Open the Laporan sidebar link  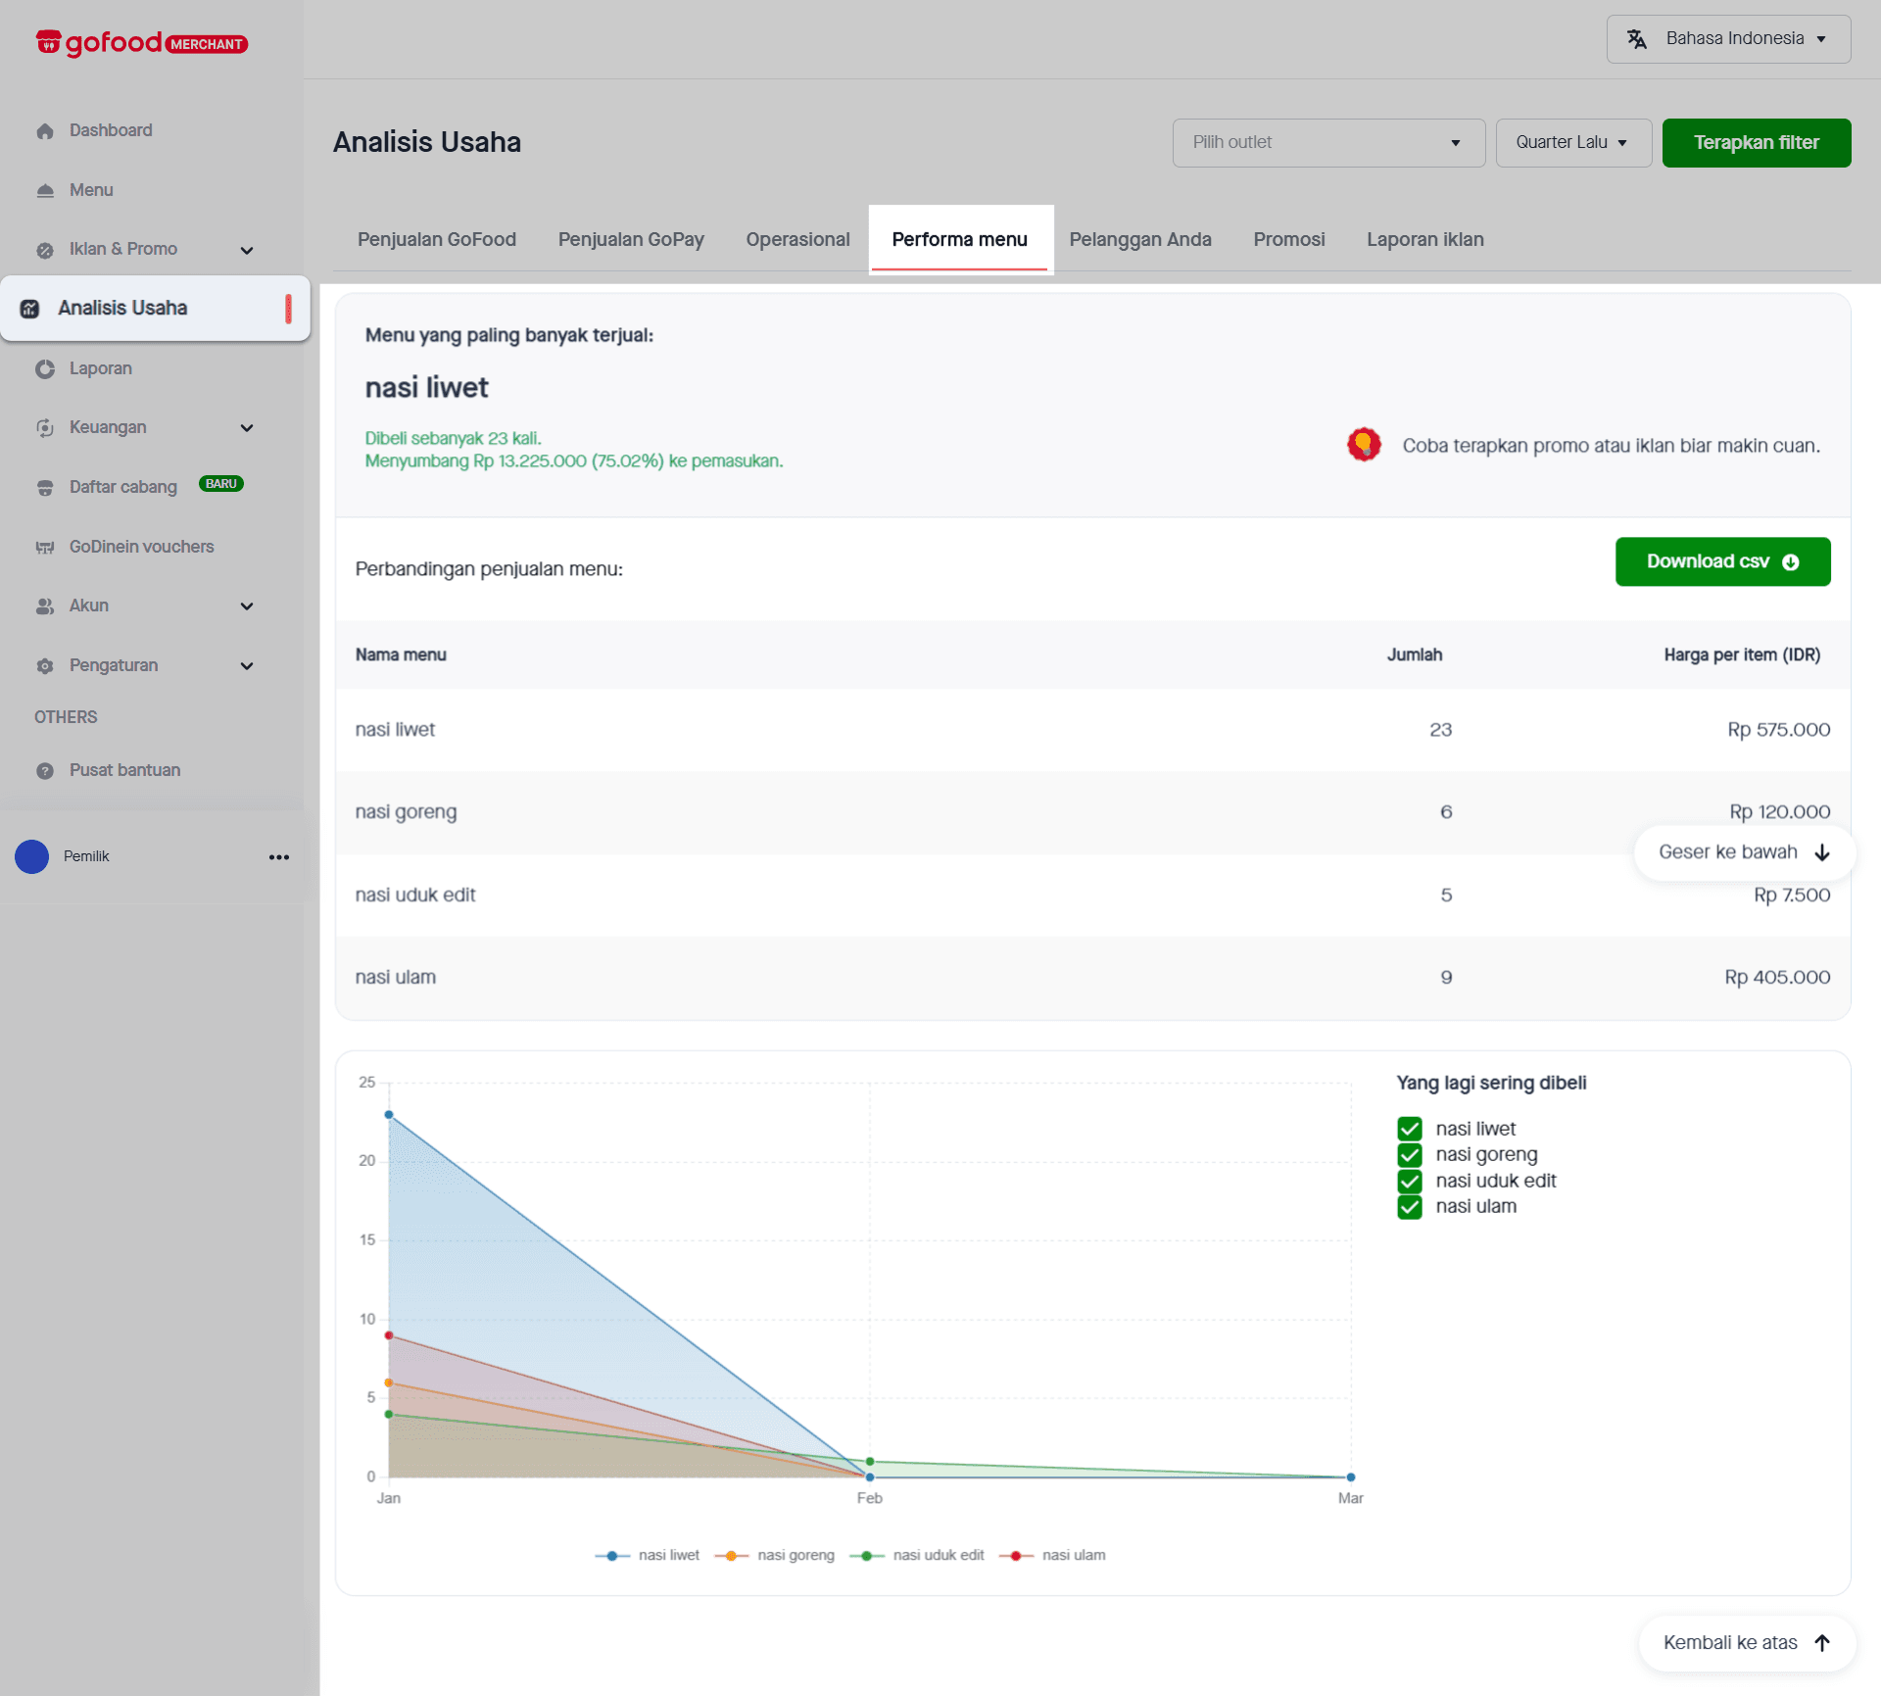coord(101,369)
